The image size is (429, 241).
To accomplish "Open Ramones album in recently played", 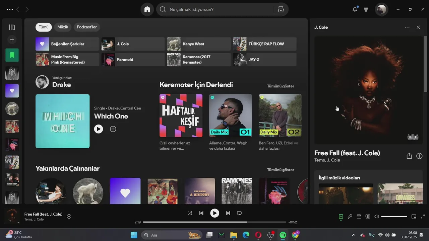I will coord(237,191).
